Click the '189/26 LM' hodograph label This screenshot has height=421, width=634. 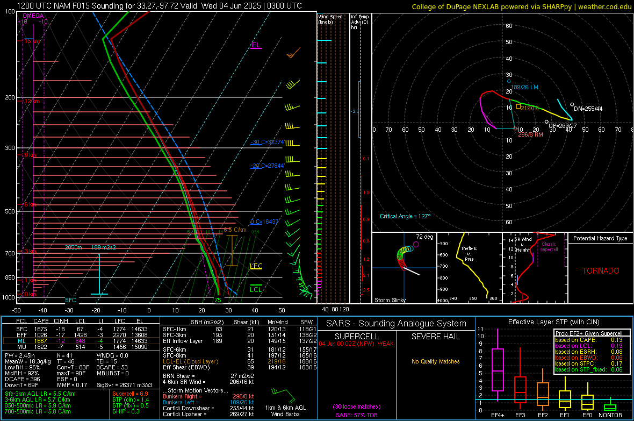tap(524, 87)
